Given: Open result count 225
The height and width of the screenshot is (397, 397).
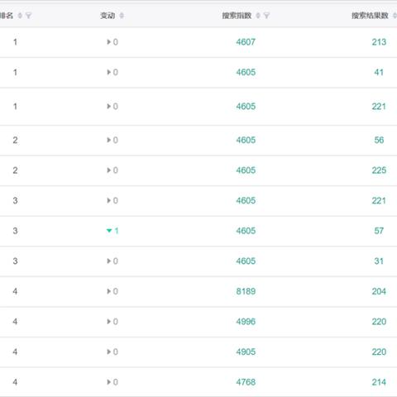Looking at the screenshot, I should click(x=379, y=170).
